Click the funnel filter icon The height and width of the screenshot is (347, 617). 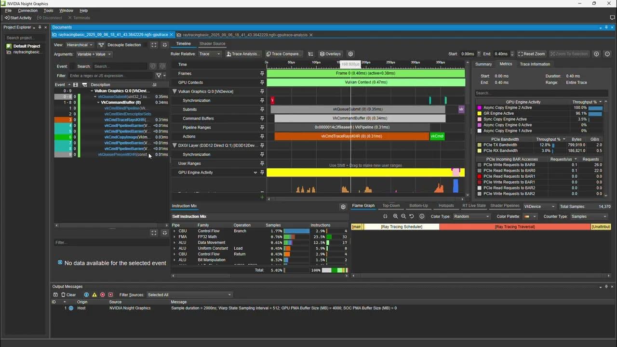point(159,76)
